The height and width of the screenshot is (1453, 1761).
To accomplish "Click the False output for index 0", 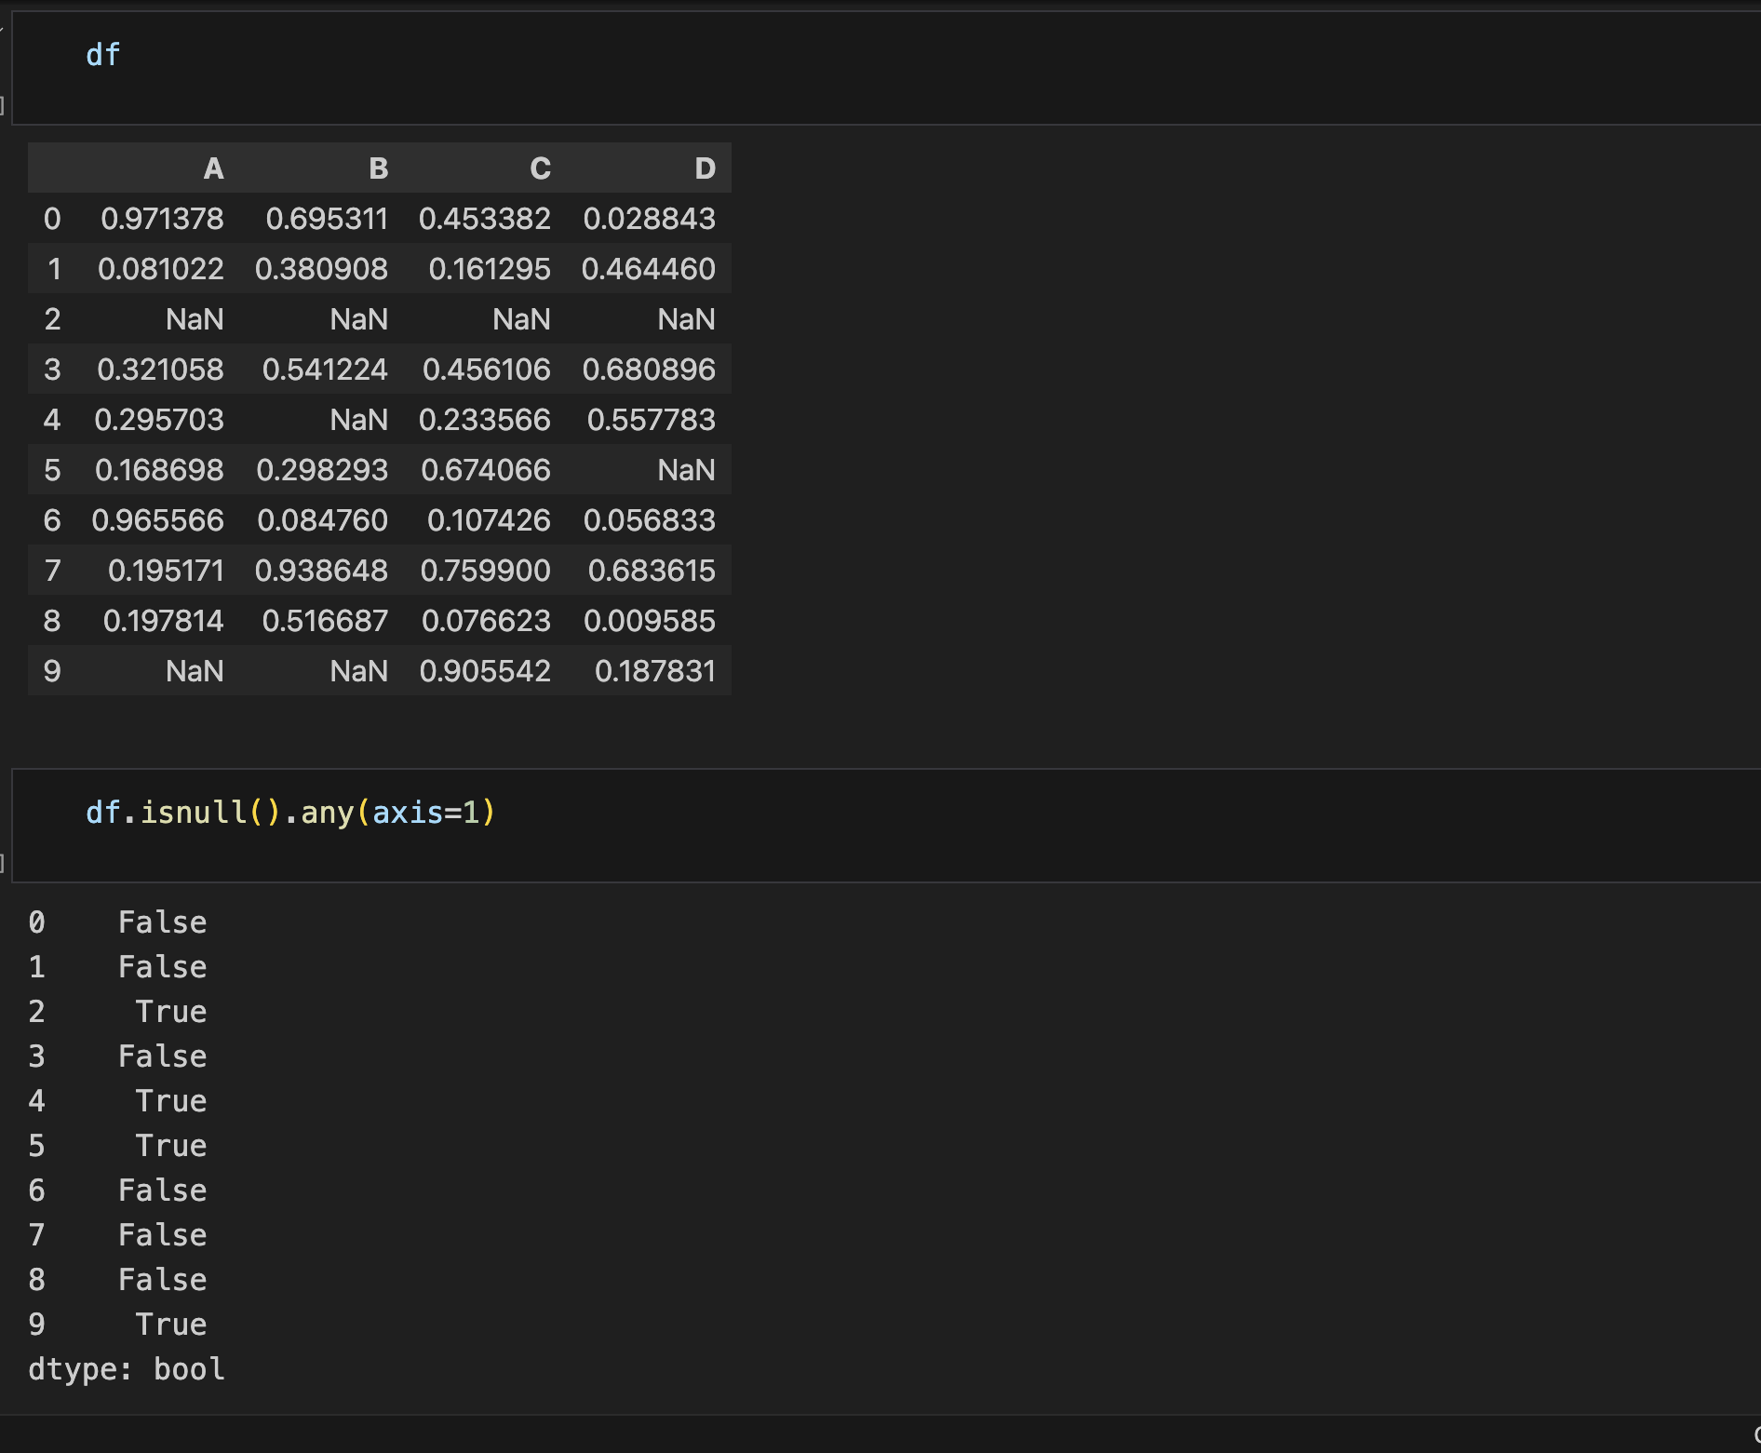I will point(163,922).
